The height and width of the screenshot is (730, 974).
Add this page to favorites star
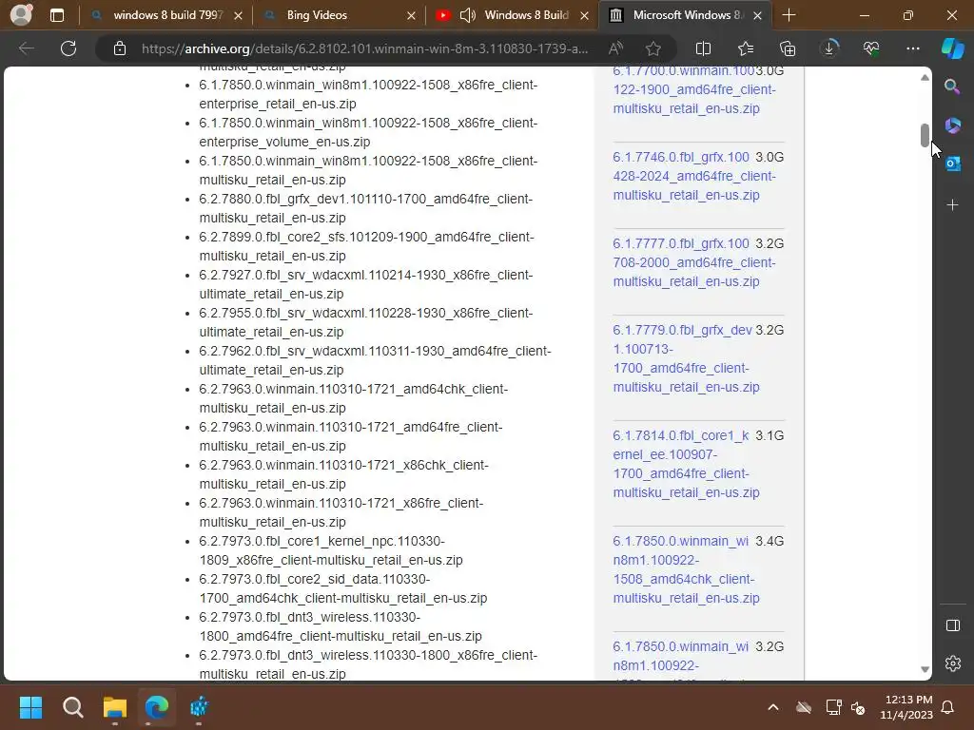point(653,48)
